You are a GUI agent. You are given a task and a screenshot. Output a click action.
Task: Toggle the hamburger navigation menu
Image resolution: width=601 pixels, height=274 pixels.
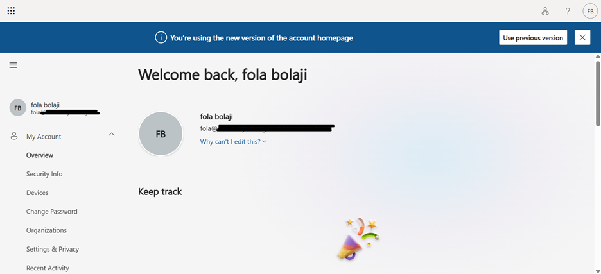(x=13, y=65)
